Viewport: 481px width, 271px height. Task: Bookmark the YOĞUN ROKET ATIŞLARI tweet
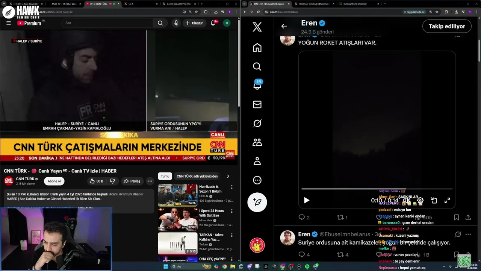click(x=456, y=217)
